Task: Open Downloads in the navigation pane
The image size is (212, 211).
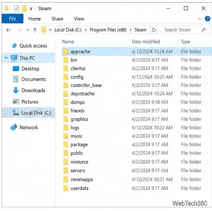Action: (x=33, y=90)
